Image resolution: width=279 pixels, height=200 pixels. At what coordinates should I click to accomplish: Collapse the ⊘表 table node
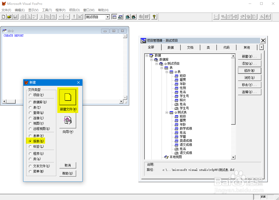pyautogui.click(x=167, y=72)
